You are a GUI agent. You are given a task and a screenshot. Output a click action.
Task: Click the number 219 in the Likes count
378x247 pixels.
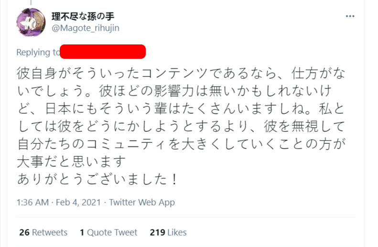pyautogui.click(x=157, y=233)
